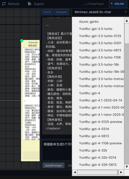
Task: Click the list scroll up arrow
Action: pos(127,21)
